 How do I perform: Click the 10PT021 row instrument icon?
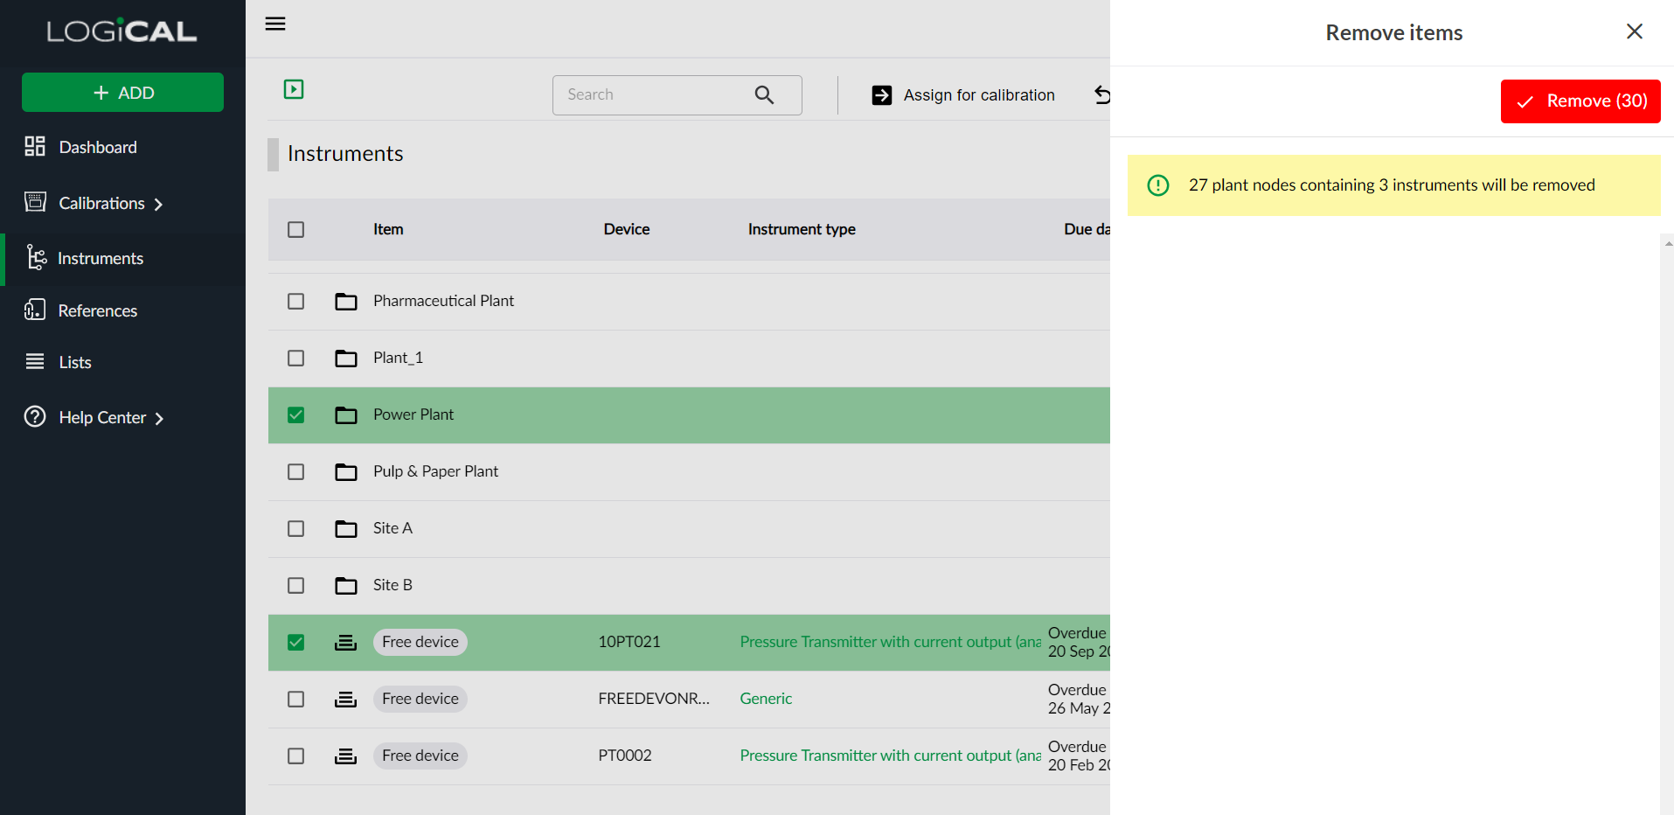345,643
